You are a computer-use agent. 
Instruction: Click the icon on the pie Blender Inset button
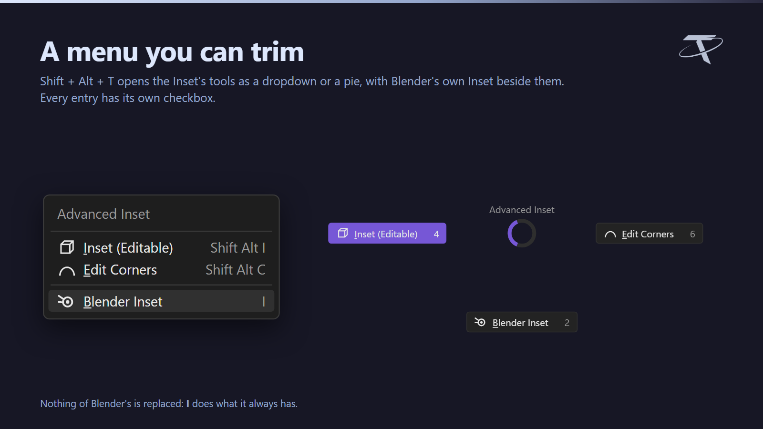[480, 322]
